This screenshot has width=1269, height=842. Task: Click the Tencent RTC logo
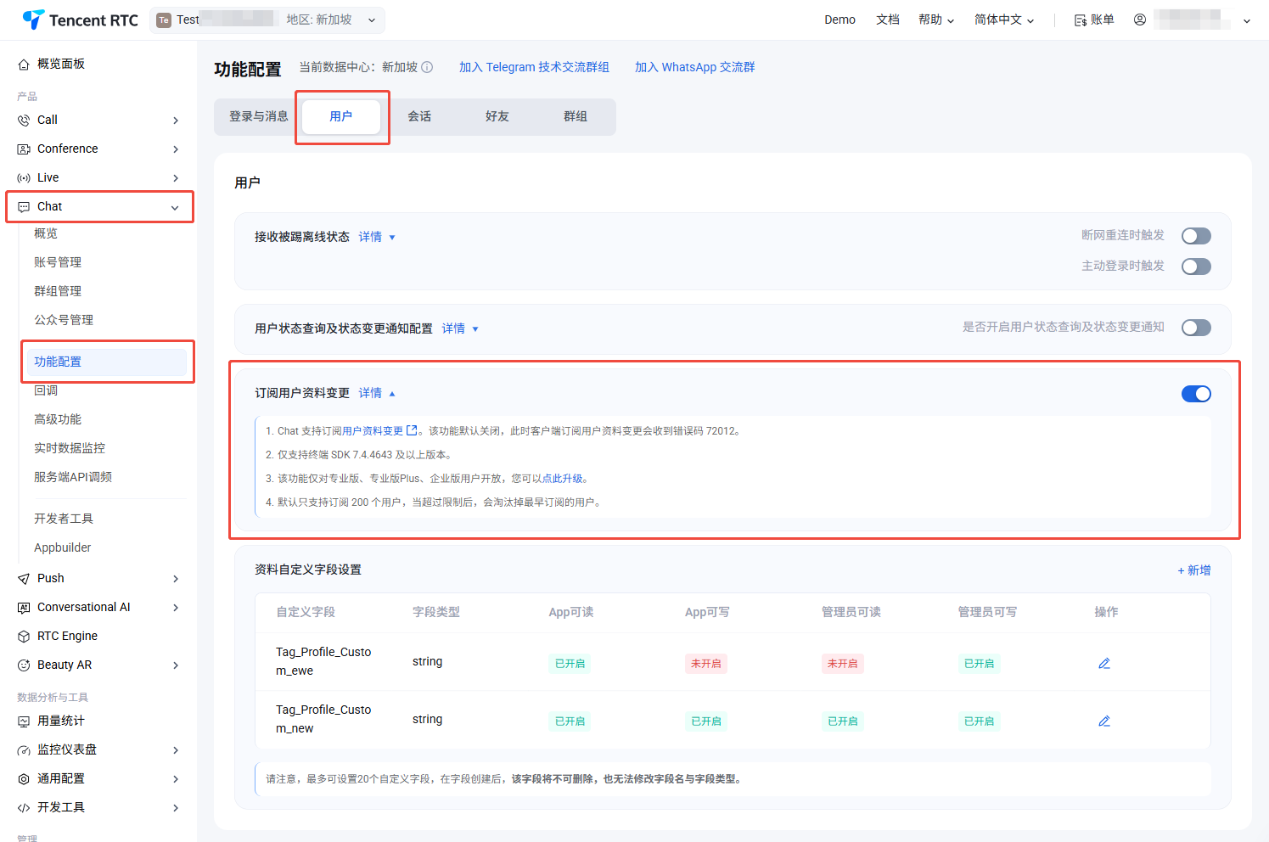(x=80, y=20)
